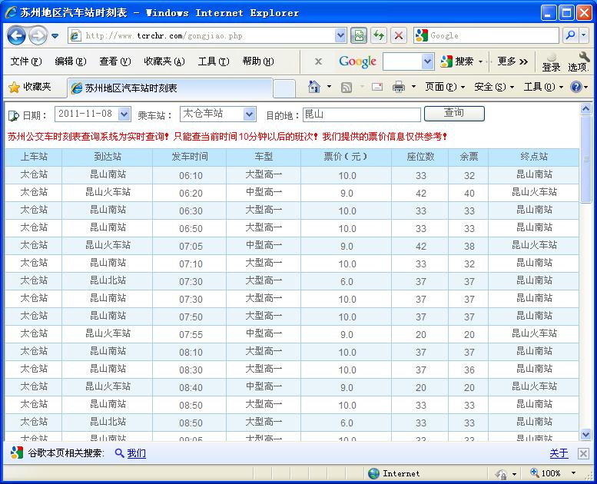Click the compatibility view icon in address bar

coord(359,35)
